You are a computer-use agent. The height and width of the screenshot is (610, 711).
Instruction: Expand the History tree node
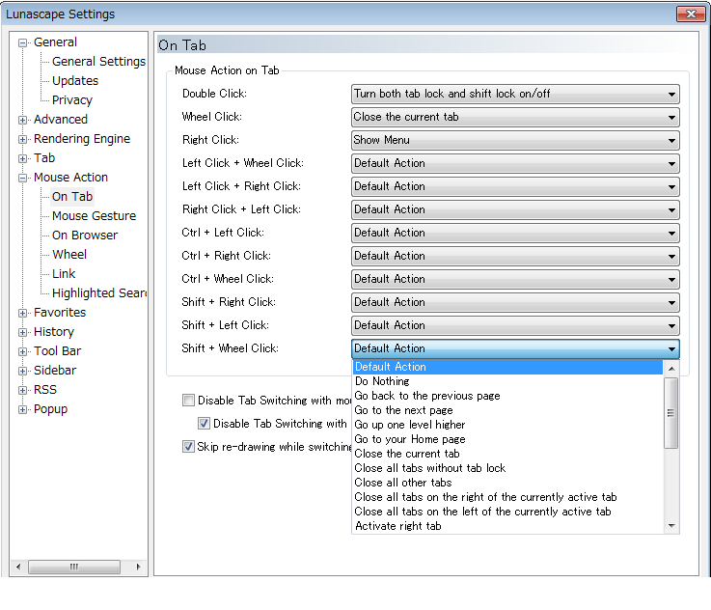(22, 332)
